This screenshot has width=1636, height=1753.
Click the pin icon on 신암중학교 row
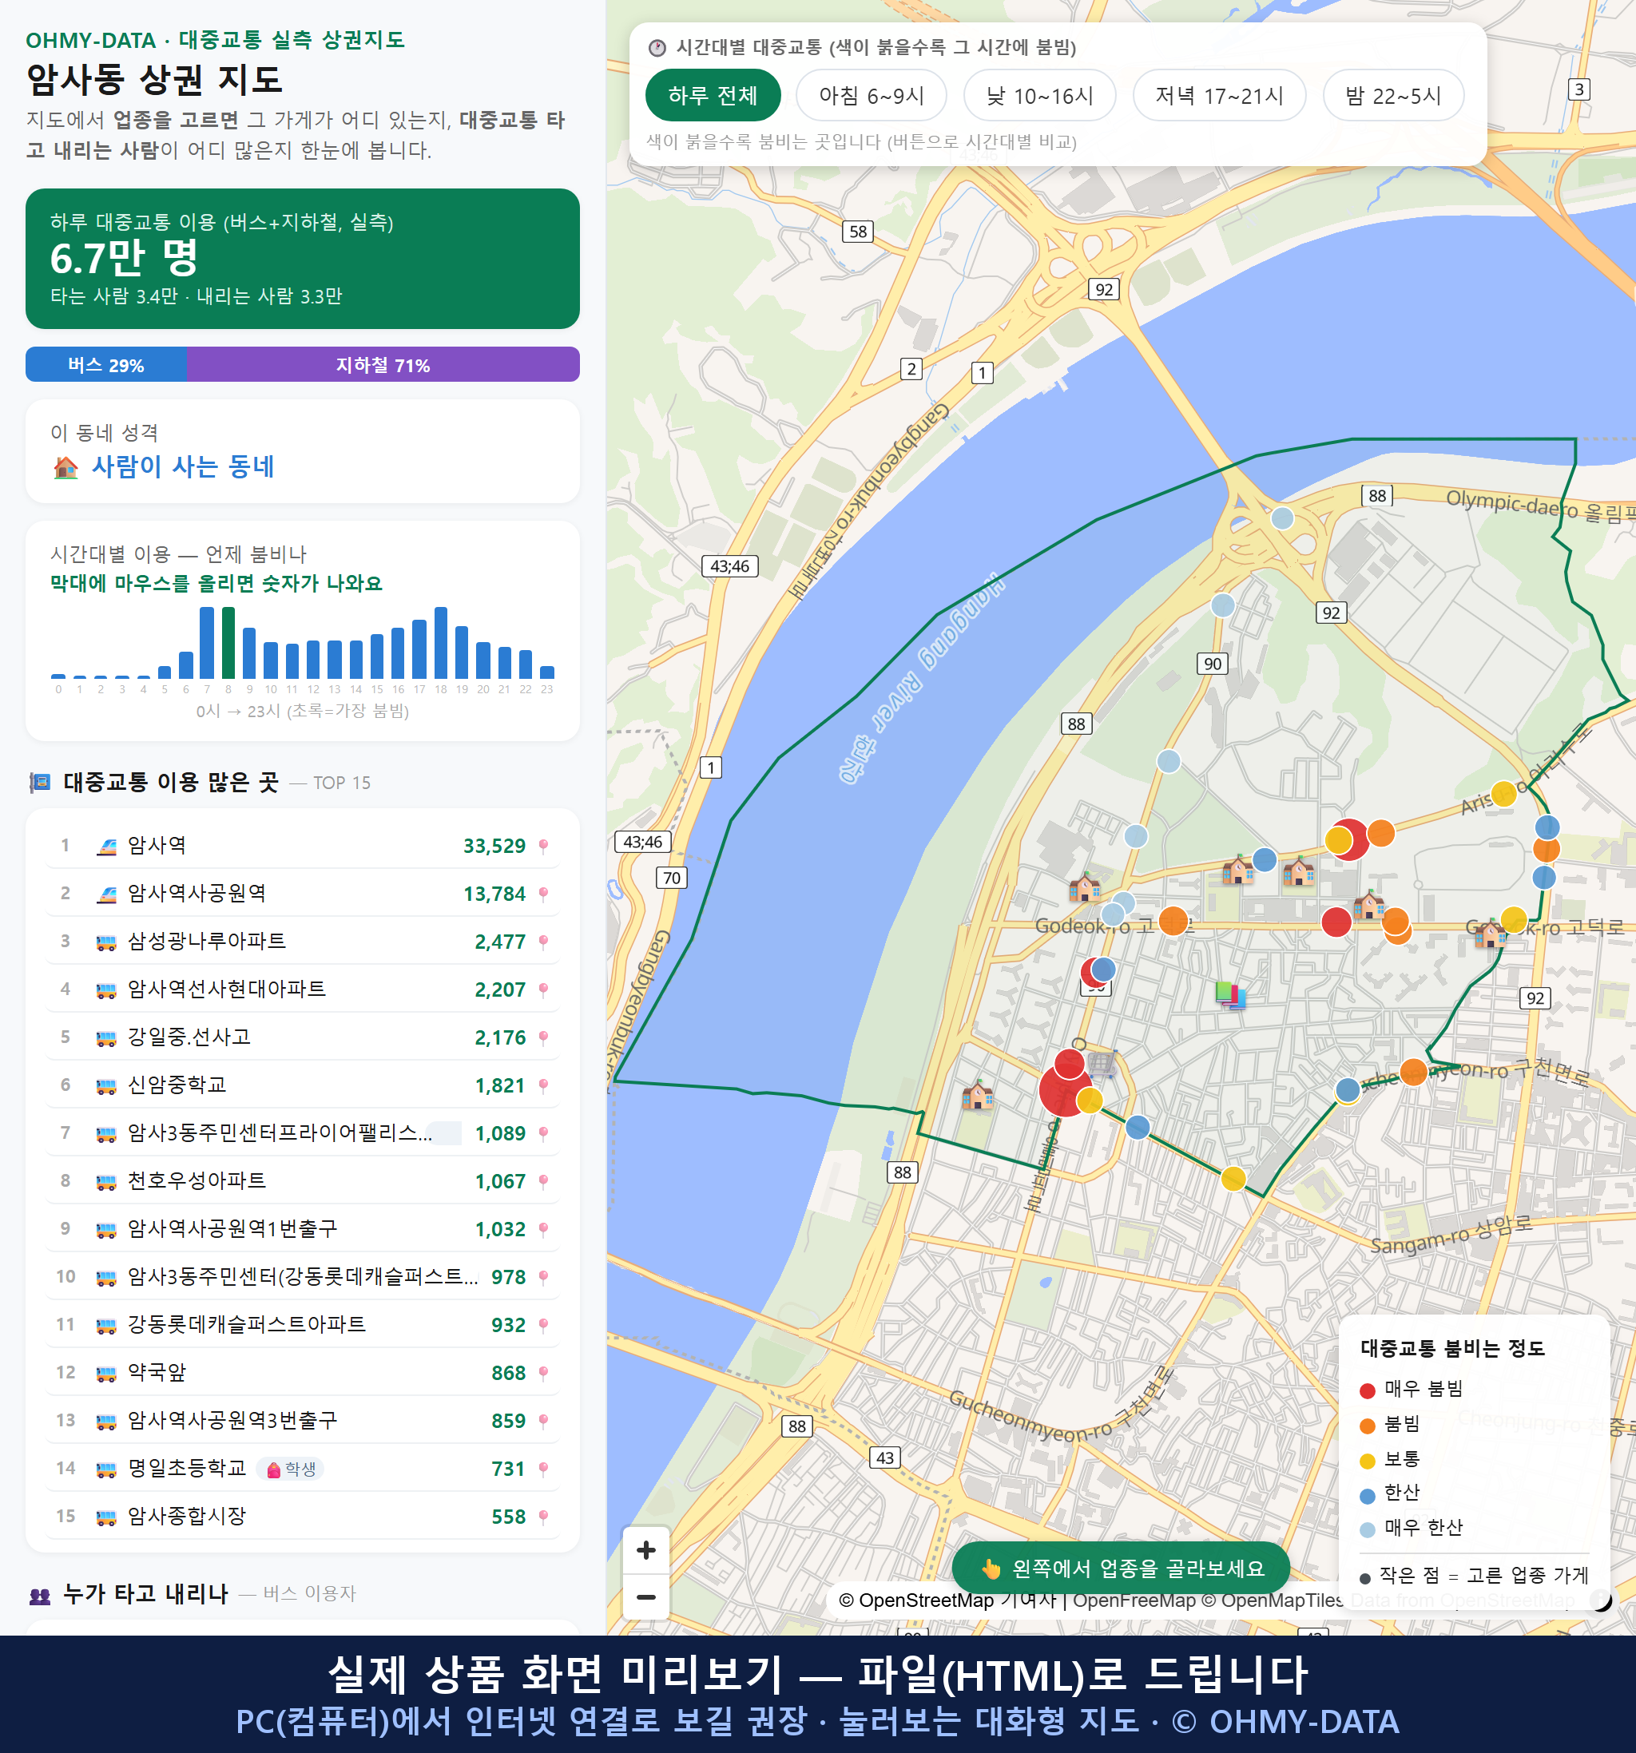click(x=543, y=1085)
